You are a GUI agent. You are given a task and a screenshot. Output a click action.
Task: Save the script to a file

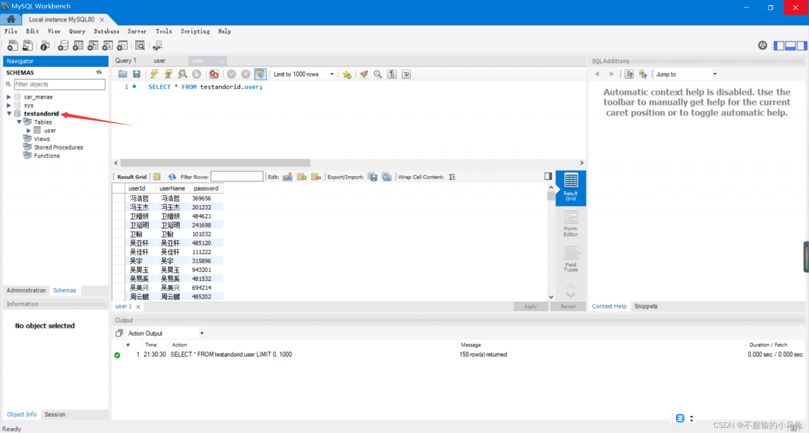click(x=137, y=74)
